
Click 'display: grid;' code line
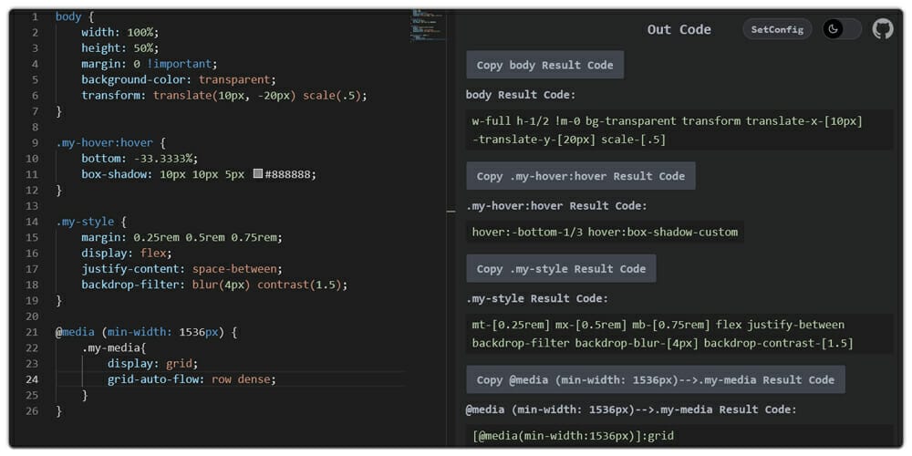[153, 364]
